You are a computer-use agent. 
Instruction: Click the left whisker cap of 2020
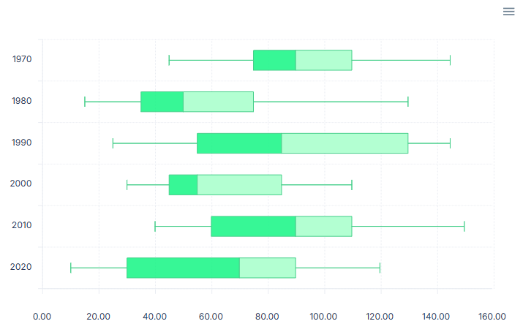coord(71,268)
